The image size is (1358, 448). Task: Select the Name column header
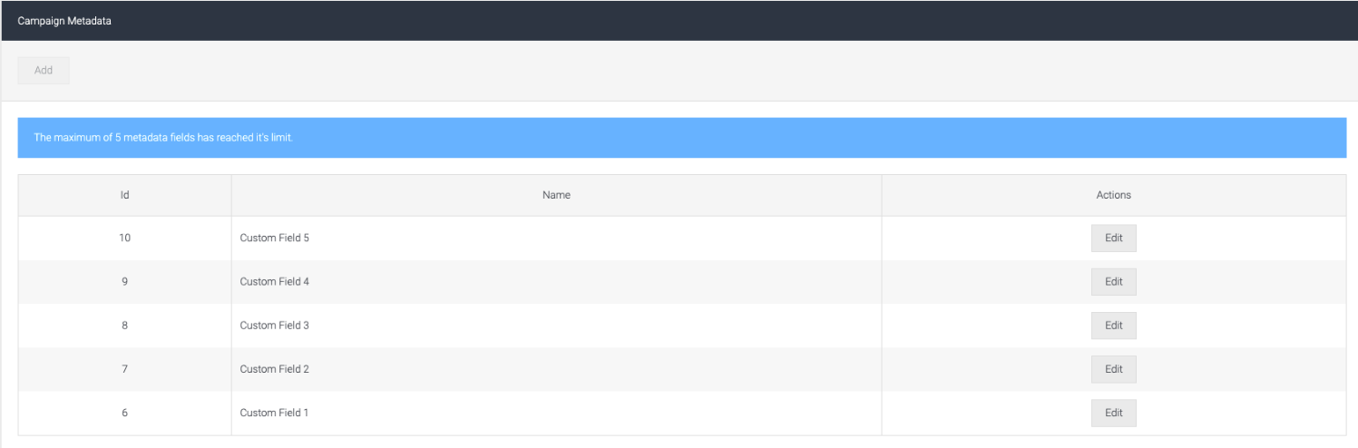[x=556, y=195]
